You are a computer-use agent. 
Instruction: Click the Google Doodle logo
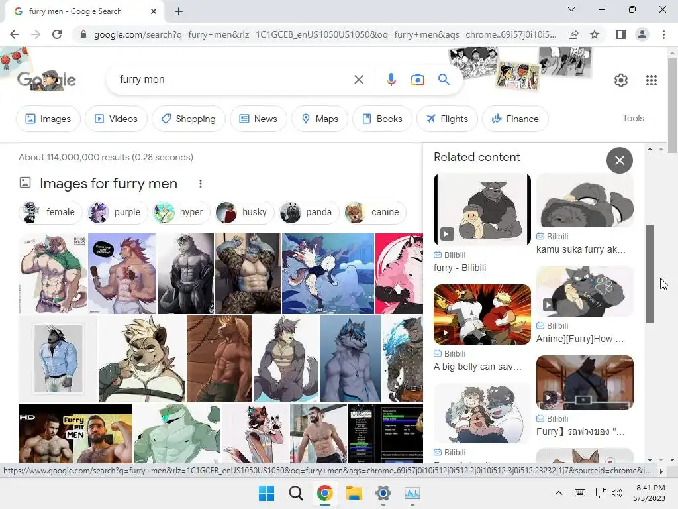pos(46,80)
